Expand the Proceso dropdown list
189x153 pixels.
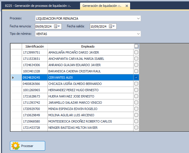138,19
